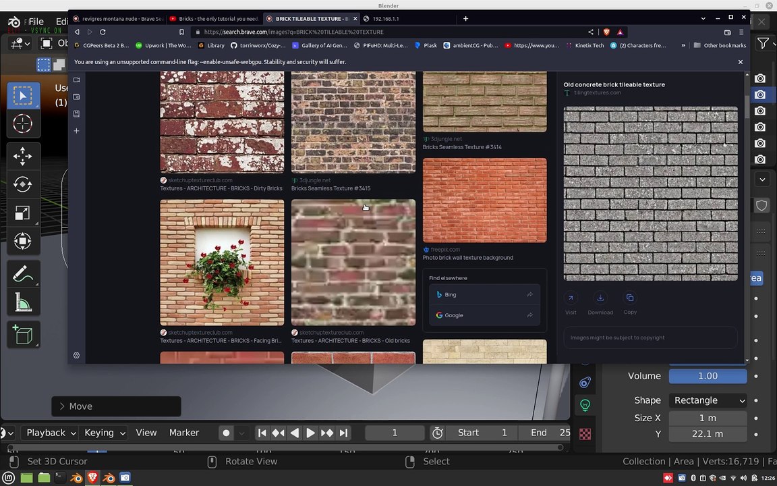Click the Size X 1 m field
777x486 pixels.
(708, 418)
